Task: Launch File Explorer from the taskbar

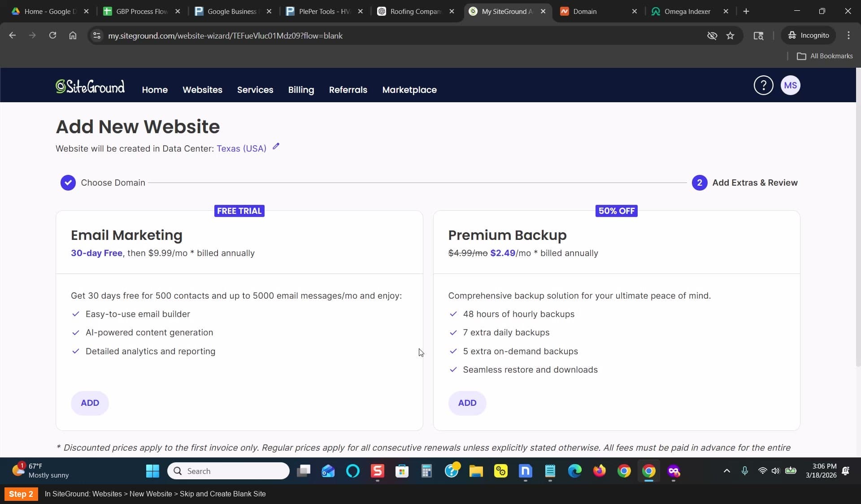Action: (476, 471)
